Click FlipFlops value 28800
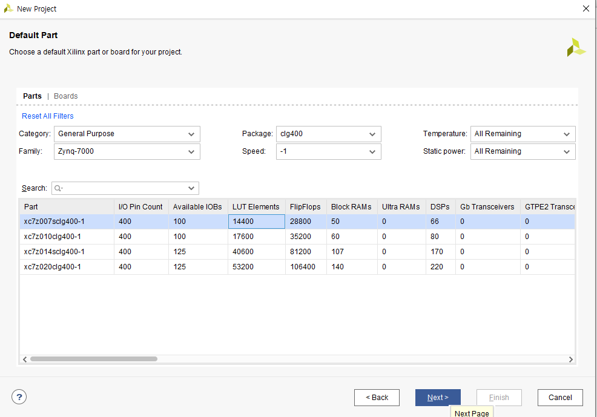The image size is (597, 417). [x=306, y=222]
